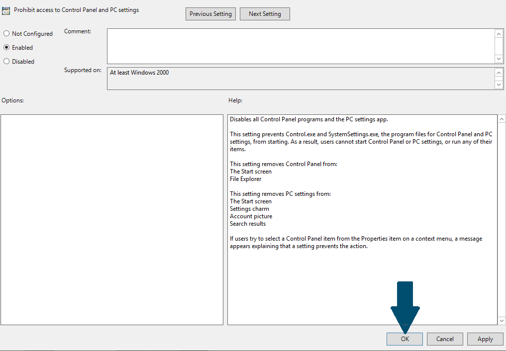Image resolution: width=506 pixels, height=351 pixels.
Task: Click Comment box scroll down arrow
Action: coord(499,59)
